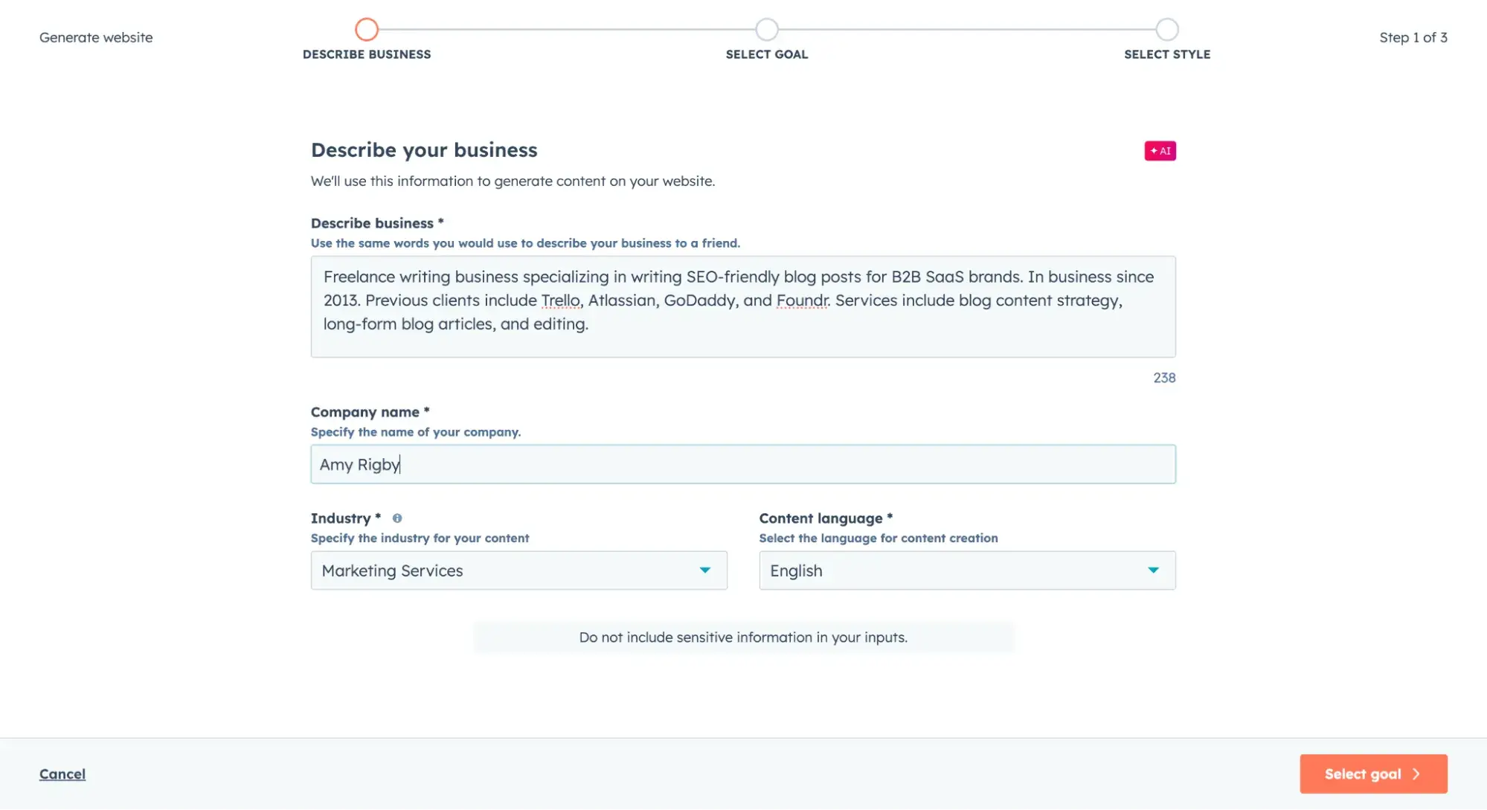Click the Describe Business step circle
Image resolution: width=1487 pixels, height=810 pixels.
coord(367,30)
